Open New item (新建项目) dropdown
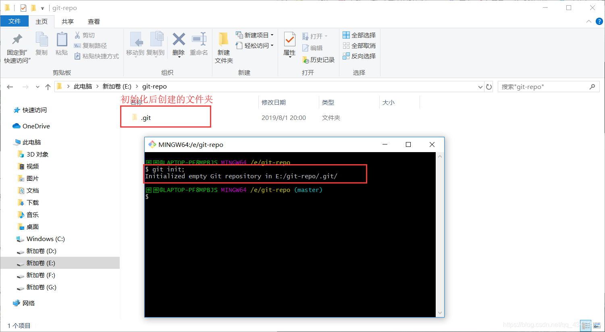This screenshot has height=332, width=605. 255,35
